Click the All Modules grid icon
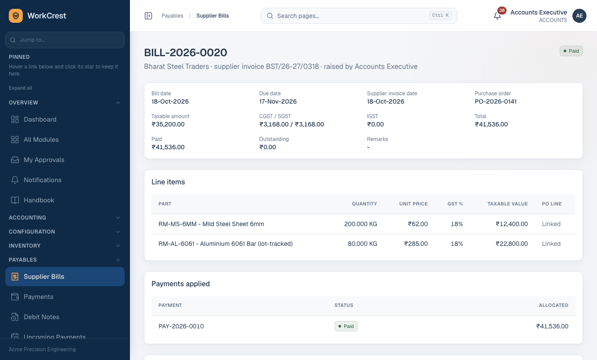Screen dimensions: 597x360 click(15, 140)
